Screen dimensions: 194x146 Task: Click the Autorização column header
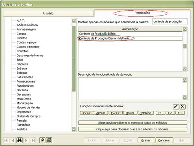(130, 29)
